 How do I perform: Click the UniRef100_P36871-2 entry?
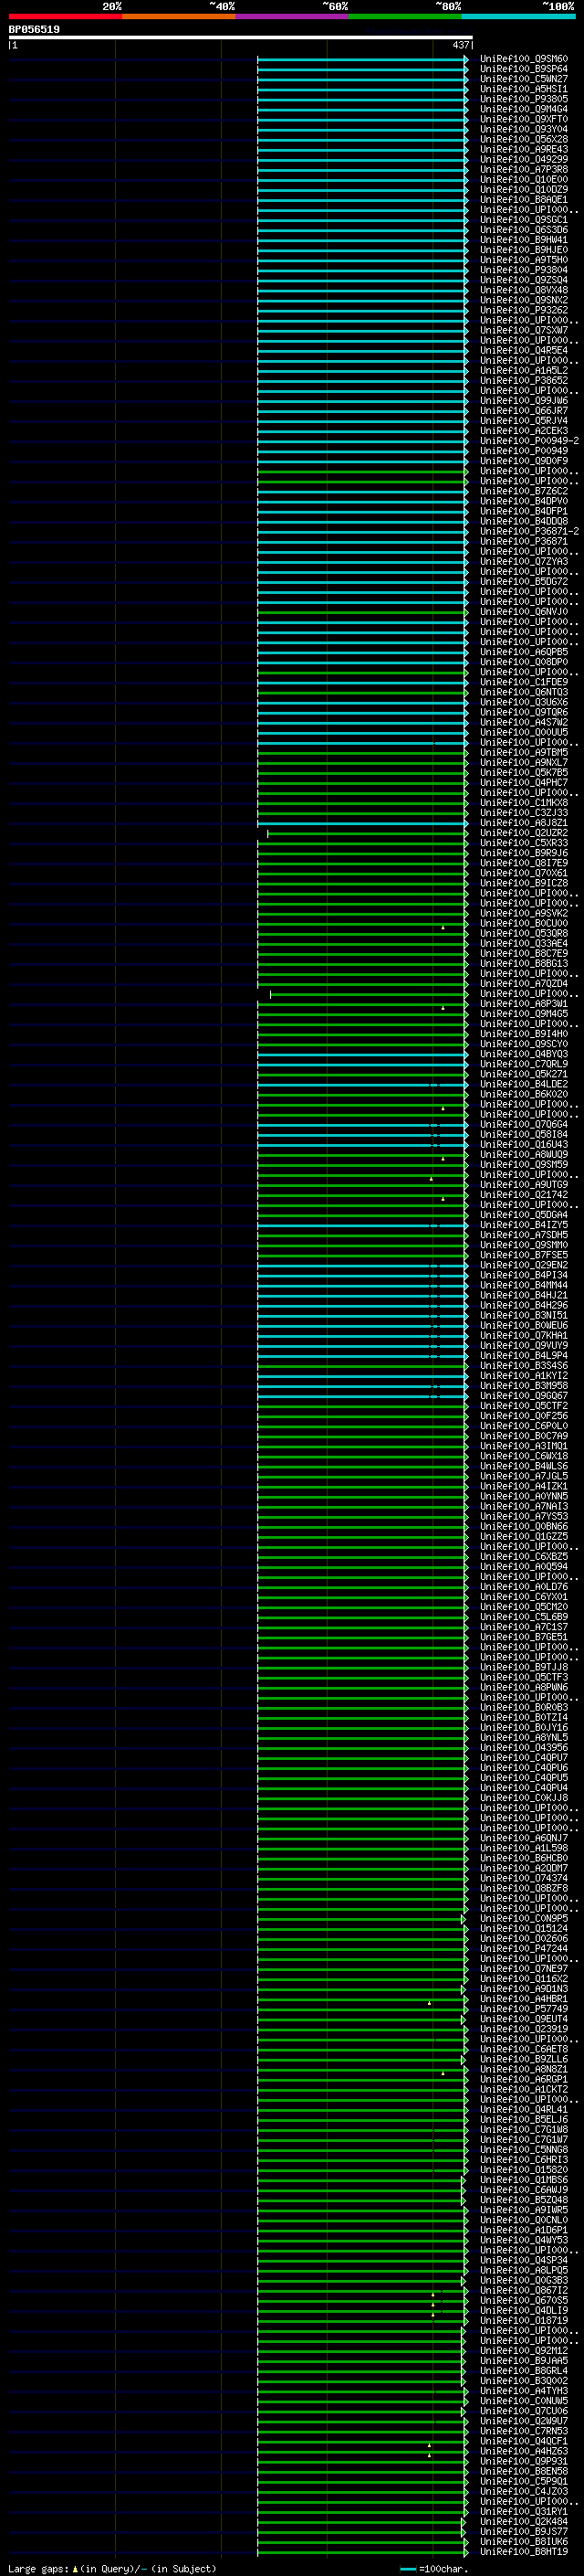click(x=529, y=531)
